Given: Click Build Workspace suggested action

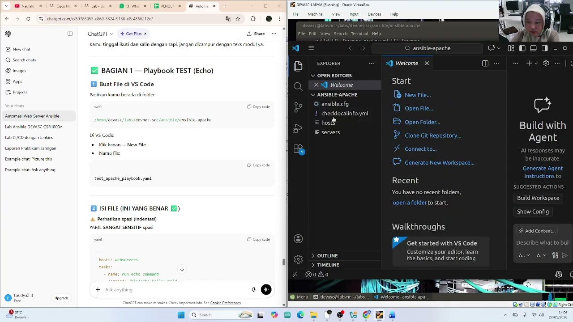Looking at the screenshot, I should [x=538, y=198].
